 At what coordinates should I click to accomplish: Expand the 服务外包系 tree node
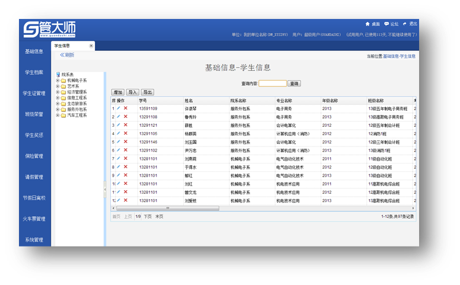click(x=57, y=110)
